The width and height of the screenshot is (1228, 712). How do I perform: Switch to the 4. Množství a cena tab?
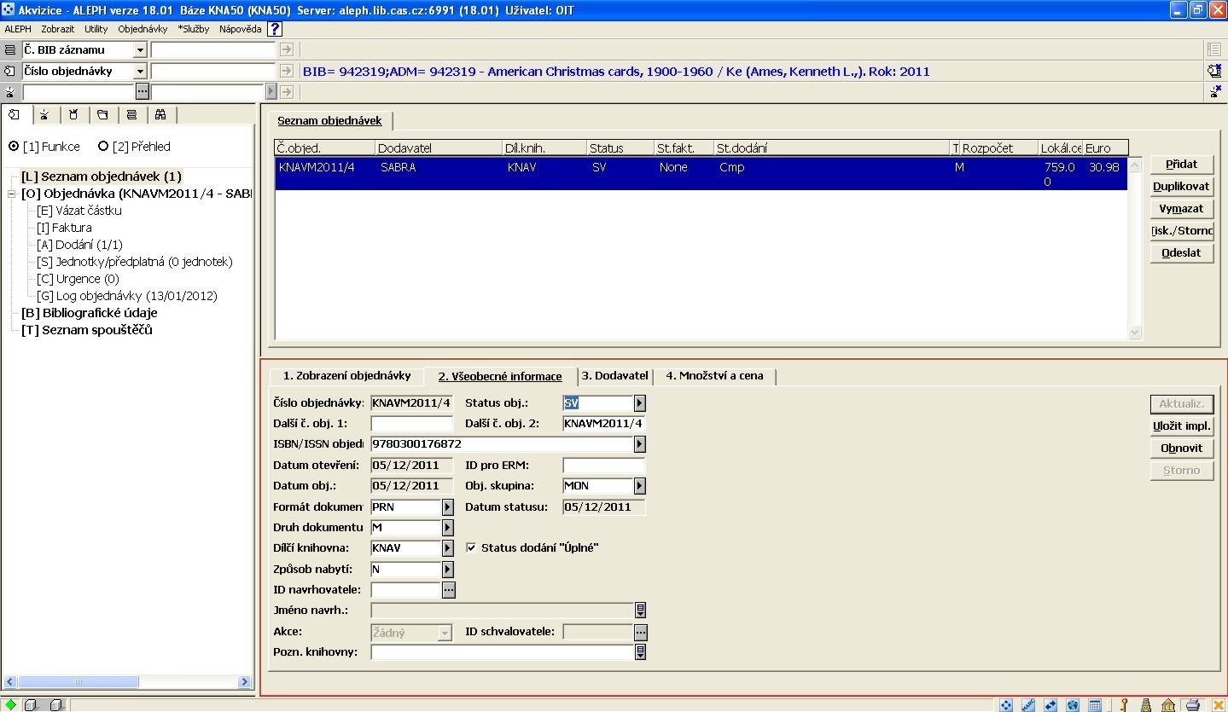(714, 376)
